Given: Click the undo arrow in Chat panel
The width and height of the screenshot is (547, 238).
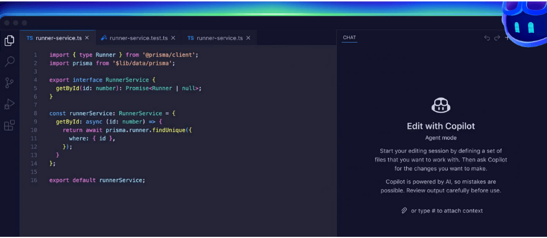Looking at the screenshot, I should (487, 38).
